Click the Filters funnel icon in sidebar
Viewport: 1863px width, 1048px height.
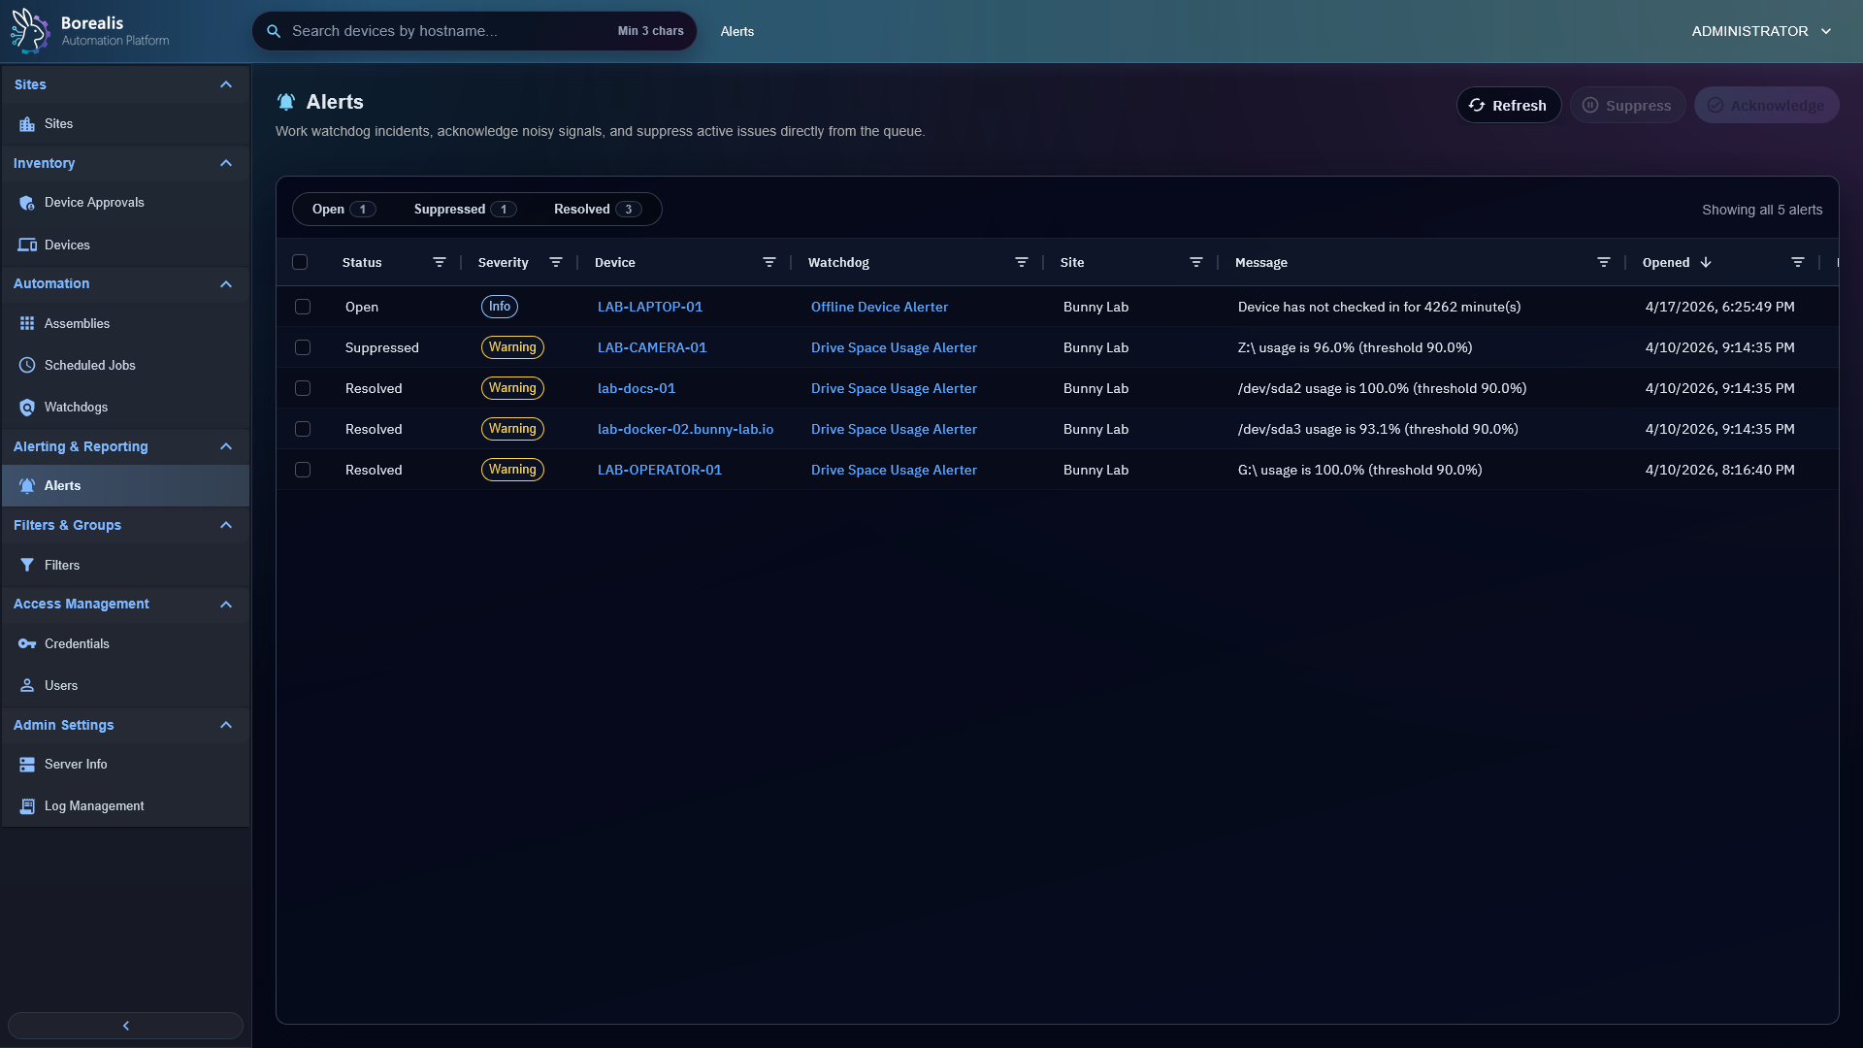[27, 565]
